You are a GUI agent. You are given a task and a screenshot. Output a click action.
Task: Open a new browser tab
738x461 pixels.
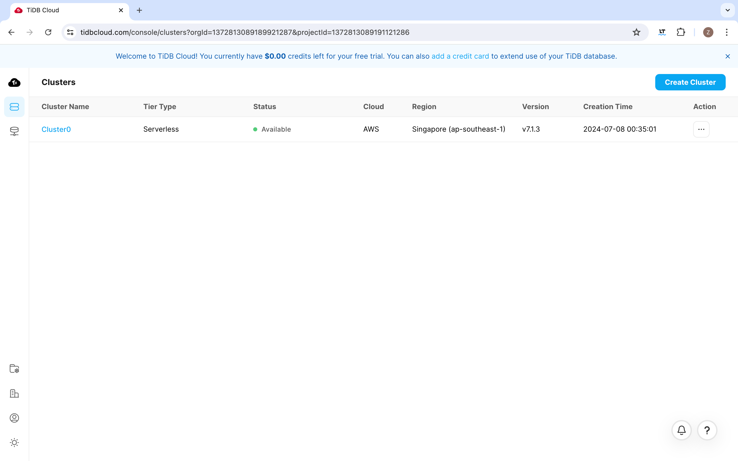click(139, 10)
